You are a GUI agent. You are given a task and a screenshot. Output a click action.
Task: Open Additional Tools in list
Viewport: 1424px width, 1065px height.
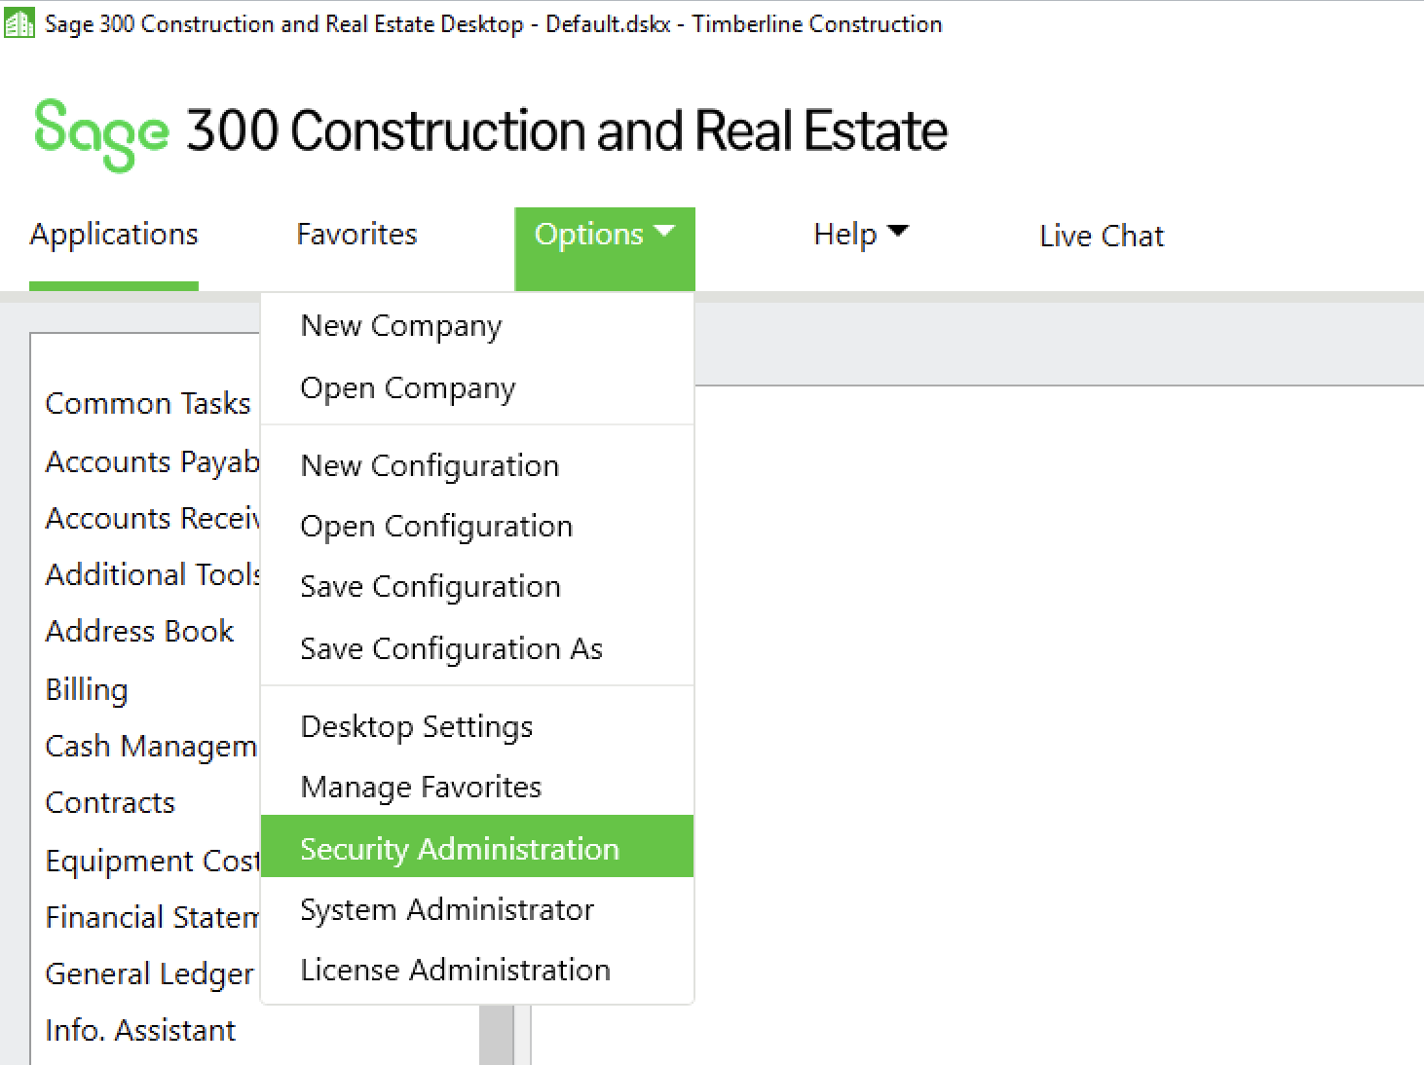(152, 574)
